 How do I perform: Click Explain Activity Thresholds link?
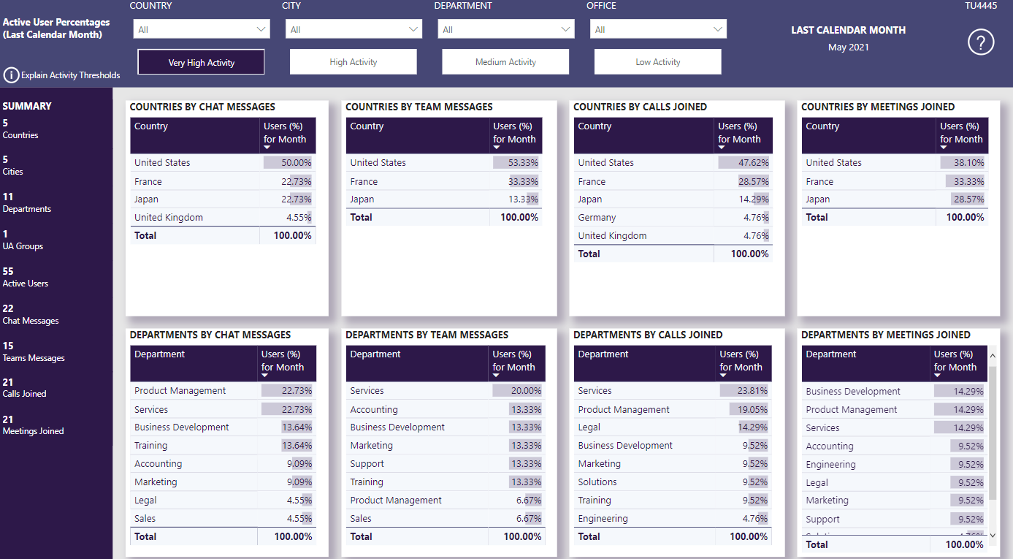(71, 75)
